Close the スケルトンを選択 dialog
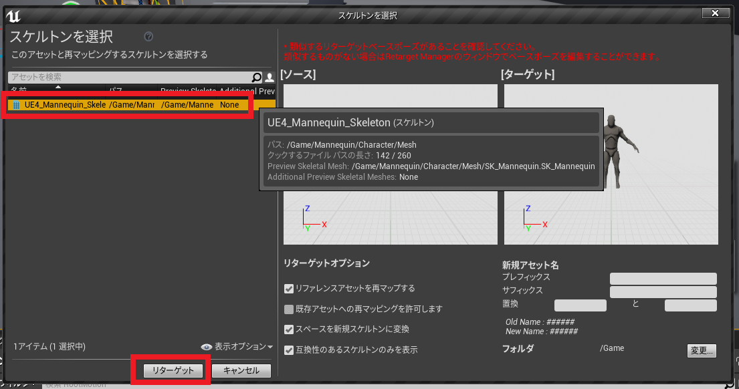This screenshot has width=739, height=389. pos(715,13)
